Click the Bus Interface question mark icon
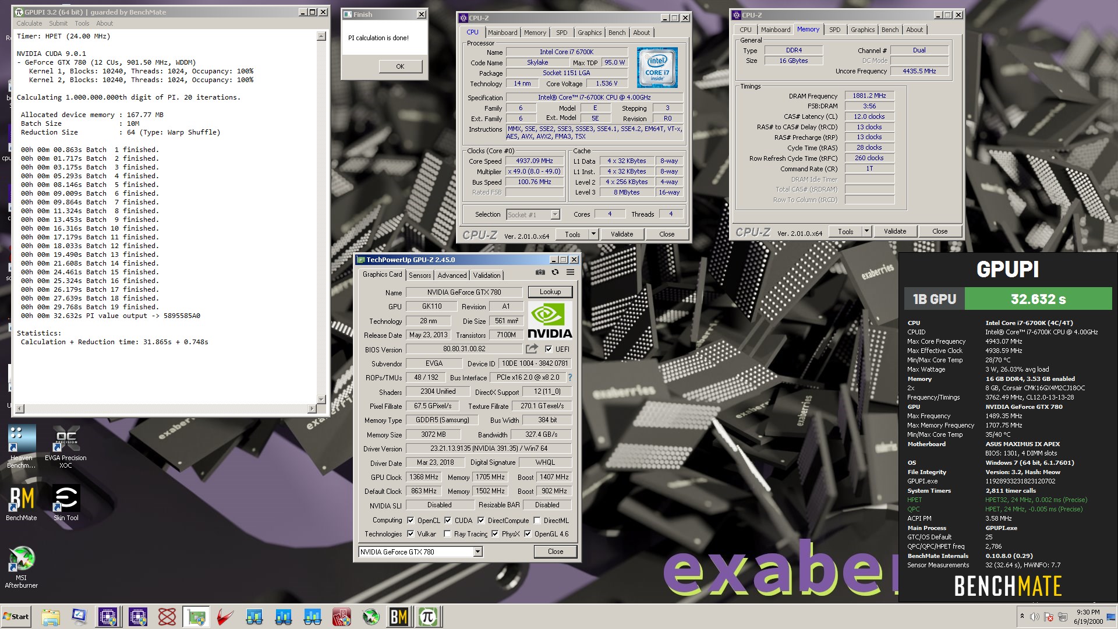Image resolution: width=1118 pixels, height=629 pixels. [569, 377]
